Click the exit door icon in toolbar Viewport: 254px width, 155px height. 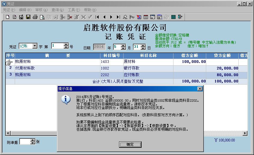click(x=180, y=17)
